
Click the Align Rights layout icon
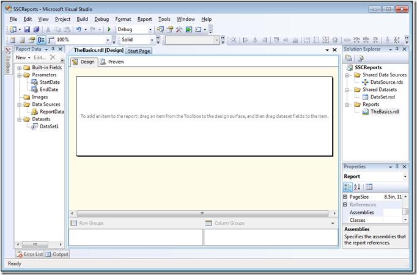[x=265, y=40]
